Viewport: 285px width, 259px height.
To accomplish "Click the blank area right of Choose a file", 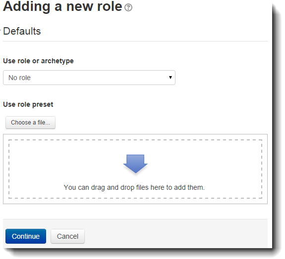I will 160,123.
